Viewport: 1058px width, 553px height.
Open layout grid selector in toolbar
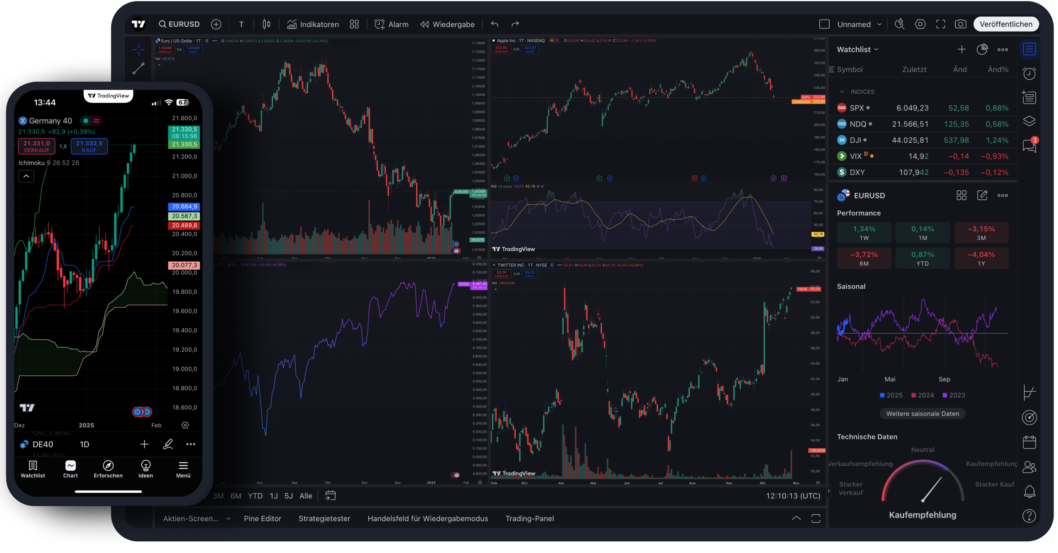click(354, 24)
